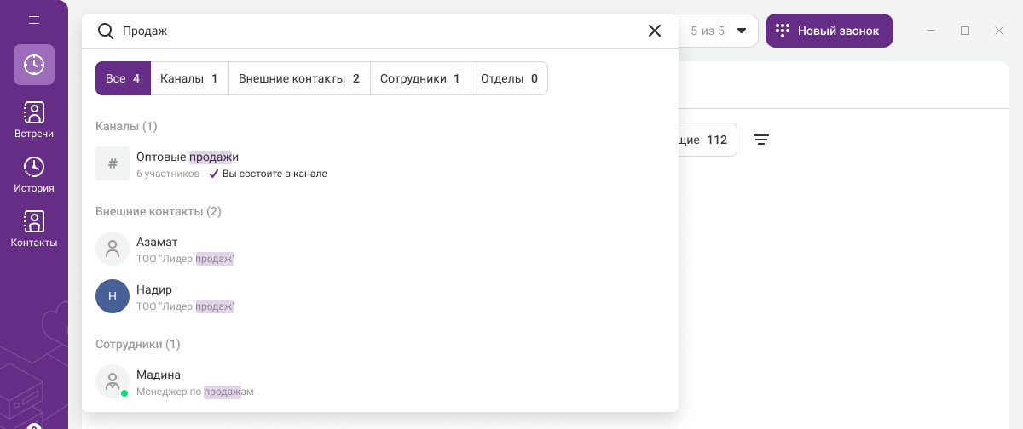
Task: Open Контакты section in sidebar
Action: [x=34, y=229]
